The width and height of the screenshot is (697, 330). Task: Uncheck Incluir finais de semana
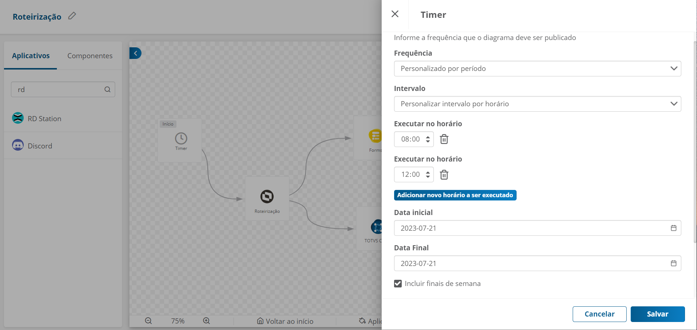(x=398, y=284)
